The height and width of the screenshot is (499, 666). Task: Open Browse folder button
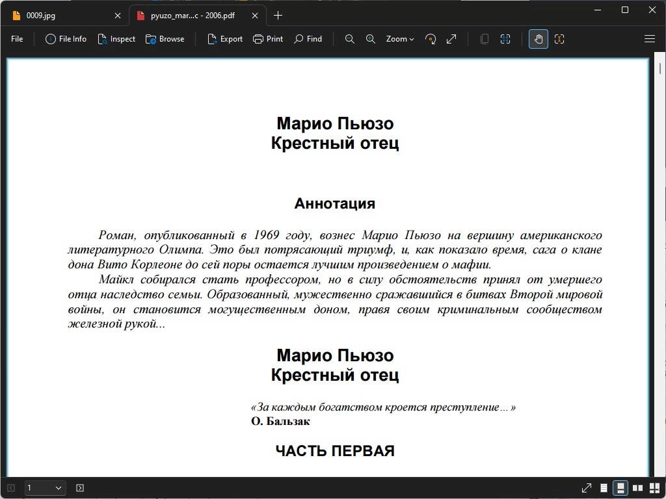pyautogui.click(x=165, y=39)
